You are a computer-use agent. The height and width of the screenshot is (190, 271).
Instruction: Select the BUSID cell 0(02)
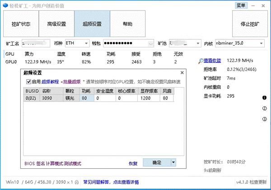click(x=32, y=98)
